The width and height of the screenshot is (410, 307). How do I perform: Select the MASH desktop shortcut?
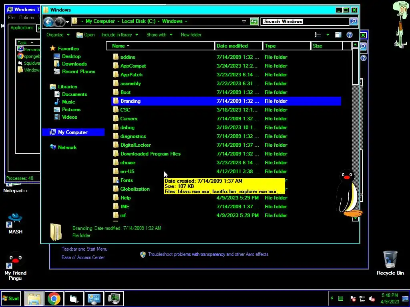pyautogui.click(x=15, y=223)
